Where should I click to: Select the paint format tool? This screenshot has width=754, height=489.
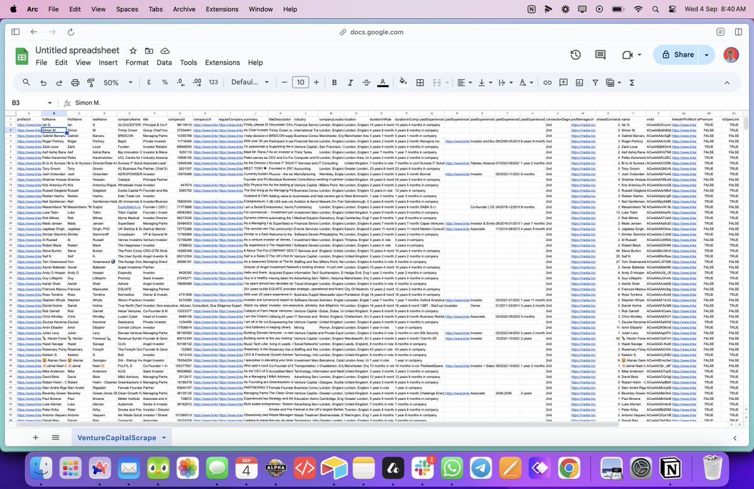pyautogui.click(x=90, y=82)
